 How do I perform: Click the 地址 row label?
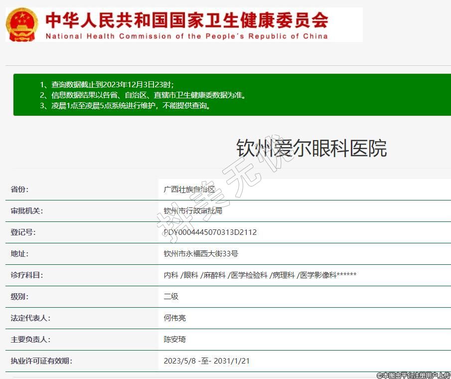click(20, 254)
